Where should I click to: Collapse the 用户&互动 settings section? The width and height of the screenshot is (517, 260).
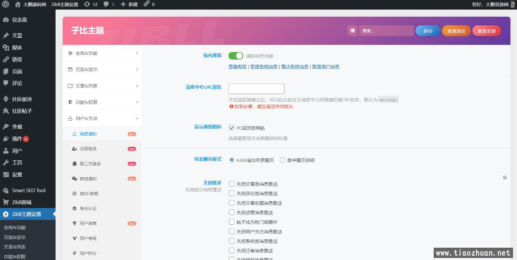click(102, 118)
